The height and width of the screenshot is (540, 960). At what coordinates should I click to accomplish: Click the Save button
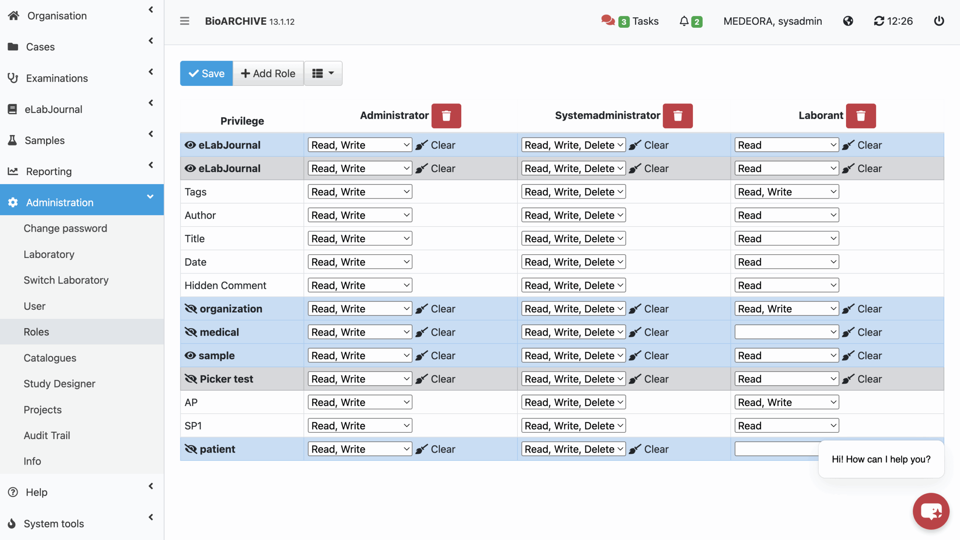[206, 73]
